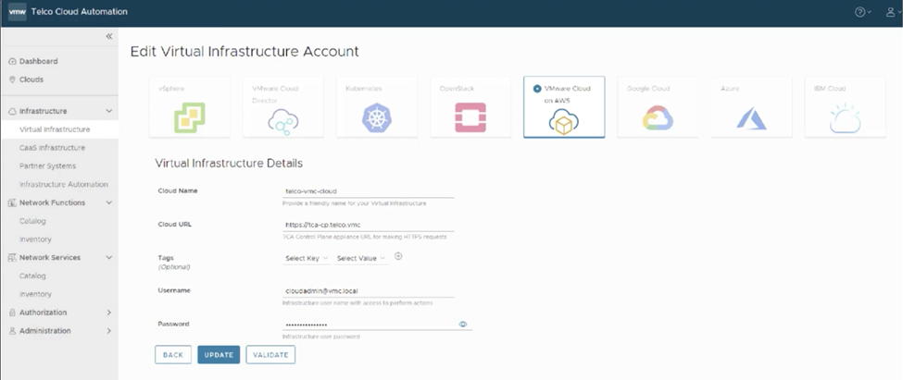The image size is (903, 380).
Task: Click the Google Cloud logo
Action: tap(658, 118)
